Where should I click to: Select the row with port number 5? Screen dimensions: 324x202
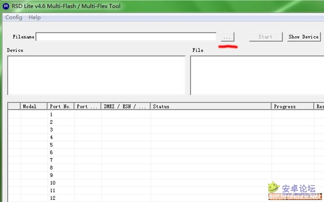(x=166, y=145)
